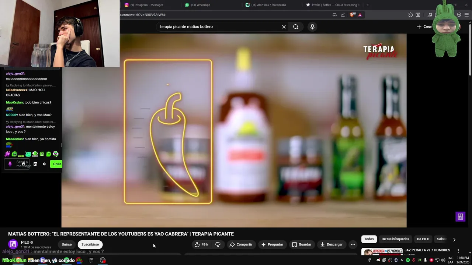Start voice search with microphone icon
Screen dimensions: 472x265
(x=312, y=26)
